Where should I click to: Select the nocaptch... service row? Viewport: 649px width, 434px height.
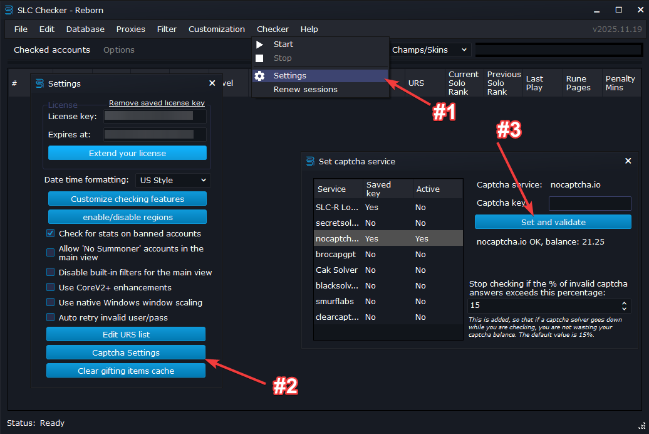[388, 238]
